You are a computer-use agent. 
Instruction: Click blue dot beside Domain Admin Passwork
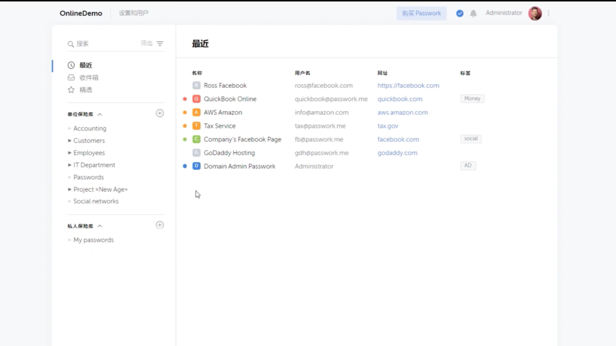point(185,166)
